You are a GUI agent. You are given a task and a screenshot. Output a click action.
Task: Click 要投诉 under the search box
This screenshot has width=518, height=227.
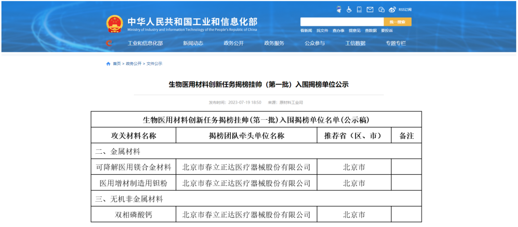pos(387,31)
